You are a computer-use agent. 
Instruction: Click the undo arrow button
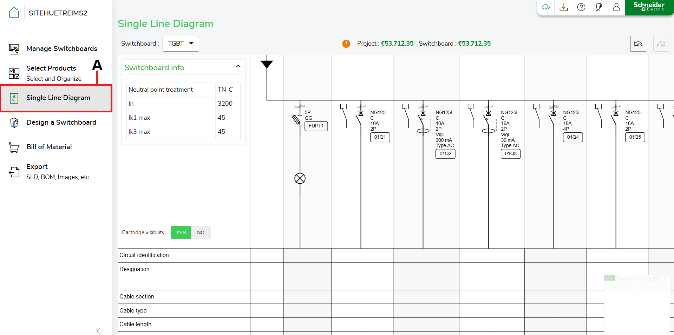[x=638, y=44]
